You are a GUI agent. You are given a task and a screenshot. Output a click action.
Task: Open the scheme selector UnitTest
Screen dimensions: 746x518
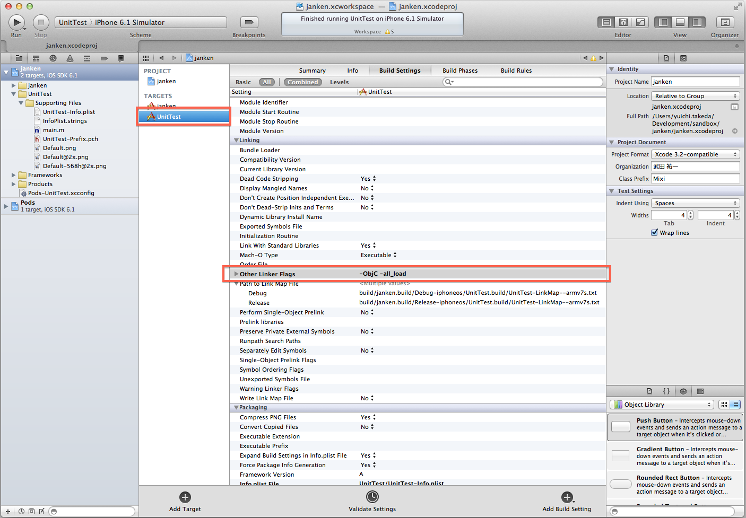(x=73, y=22)
